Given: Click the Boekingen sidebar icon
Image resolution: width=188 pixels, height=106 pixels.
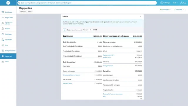Looking at the screenshot, I should pos(3,34).
